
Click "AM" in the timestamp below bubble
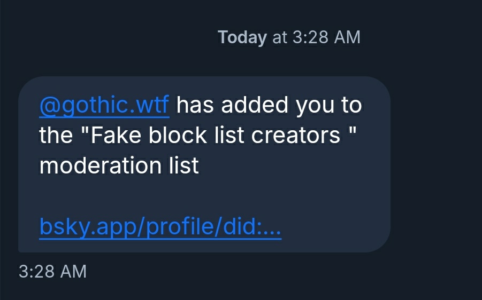(73, 271)
